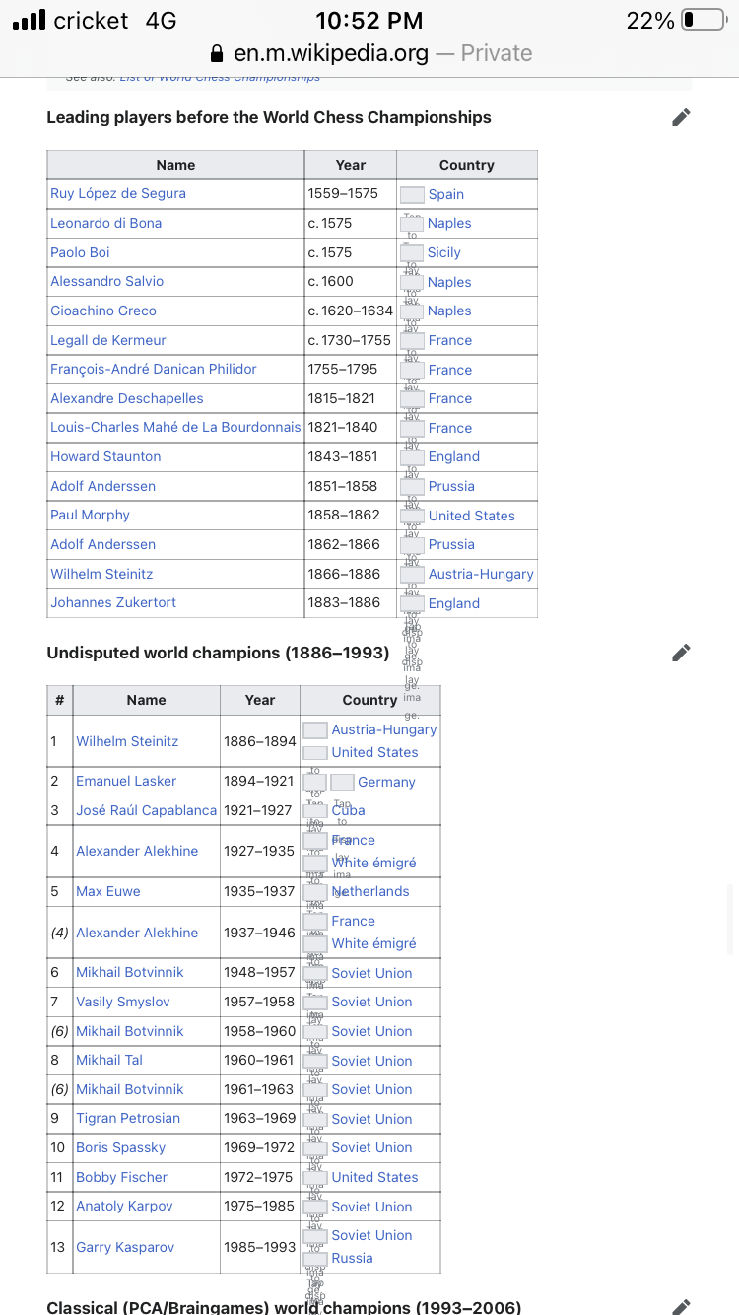Open the Alexandre Deschapelles link
The image size is (739, 1315).
click(x=127, y=398)
